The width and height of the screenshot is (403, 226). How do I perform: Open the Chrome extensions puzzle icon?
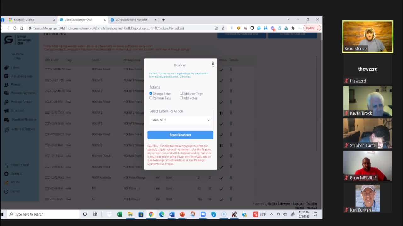(293, 28)
